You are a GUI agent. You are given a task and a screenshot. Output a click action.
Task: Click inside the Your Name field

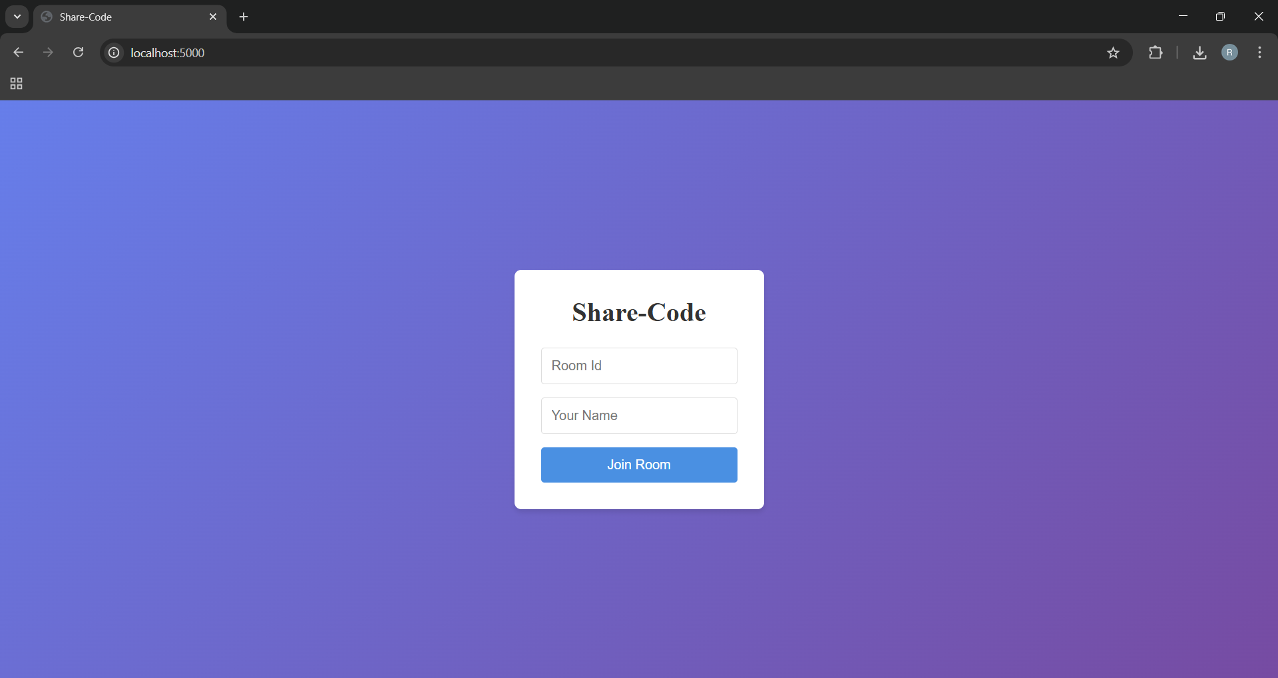click(x=638, y=415)
